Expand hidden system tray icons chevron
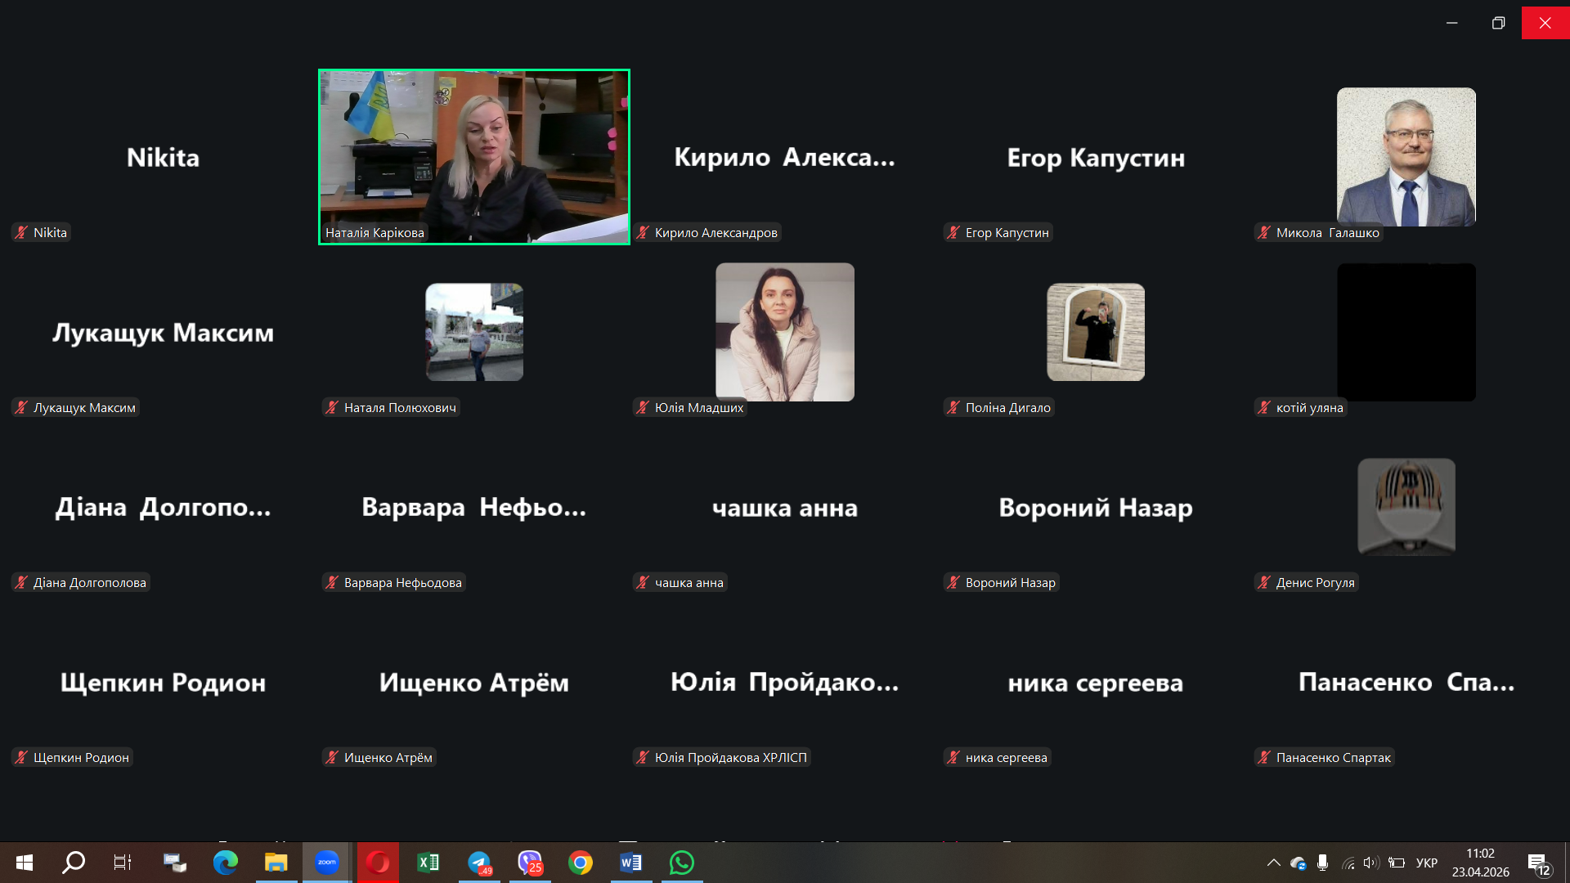1570x883 pixels. tap(1273, 863)
